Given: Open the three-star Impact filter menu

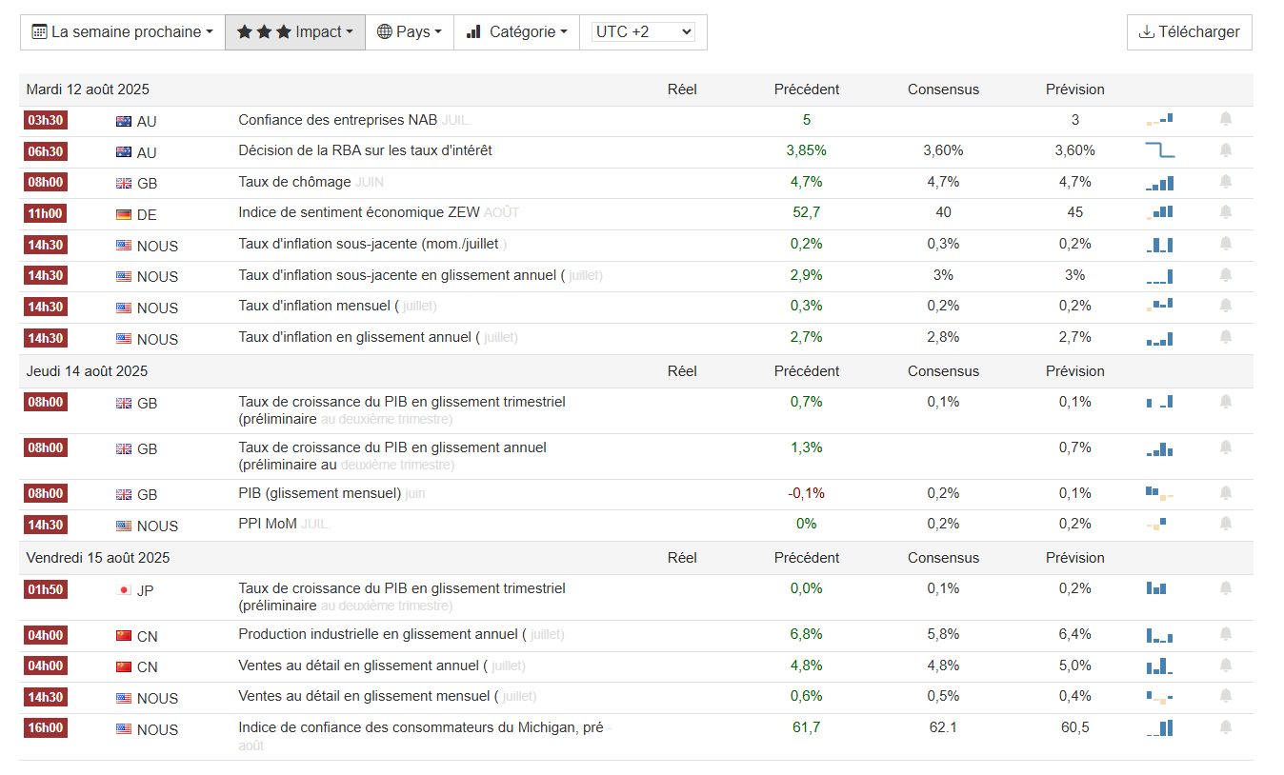Looking at the screenshot, I should click(295, 32).
